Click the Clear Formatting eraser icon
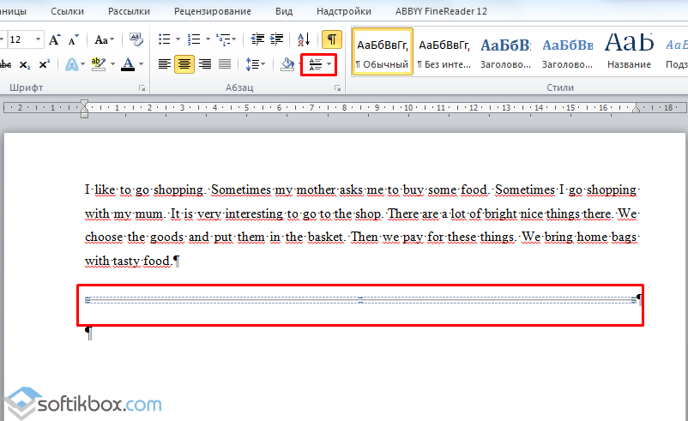The height and width of the screenshot is (421, 688). pyautogui.click(x=136, y=39)
